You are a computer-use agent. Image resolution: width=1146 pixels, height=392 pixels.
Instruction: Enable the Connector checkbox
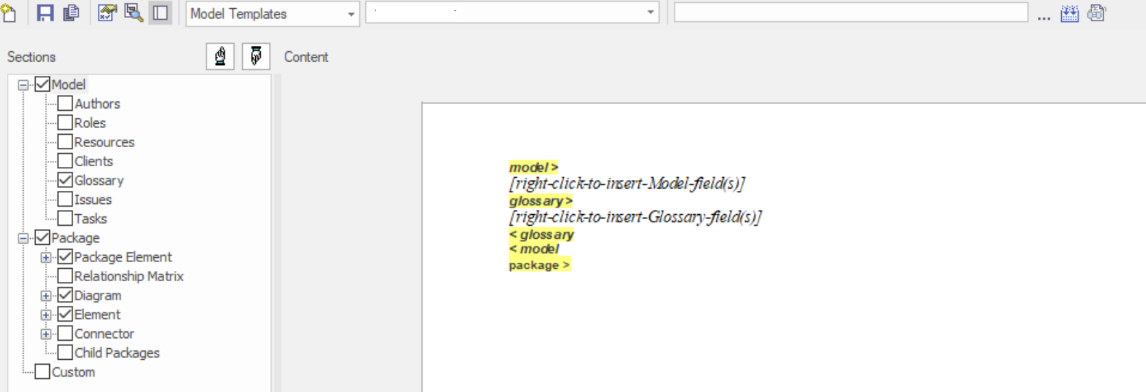click(x=65, y=333)
